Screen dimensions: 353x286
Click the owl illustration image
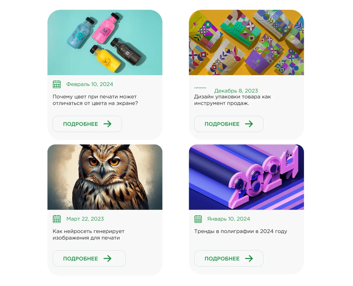105,177
